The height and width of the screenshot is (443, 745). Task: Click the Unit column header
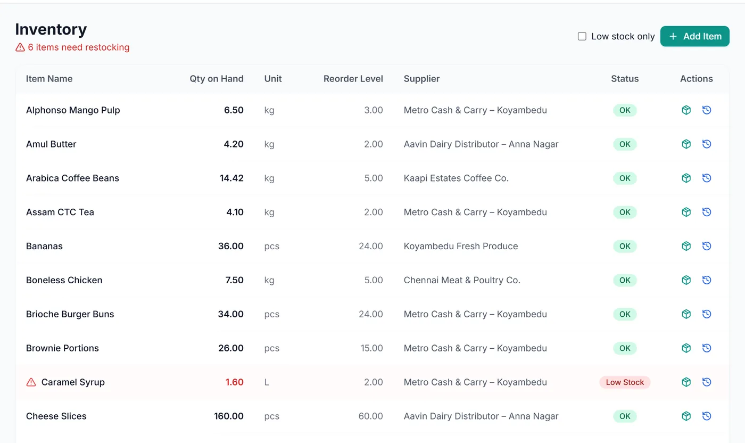coord(273,79)
